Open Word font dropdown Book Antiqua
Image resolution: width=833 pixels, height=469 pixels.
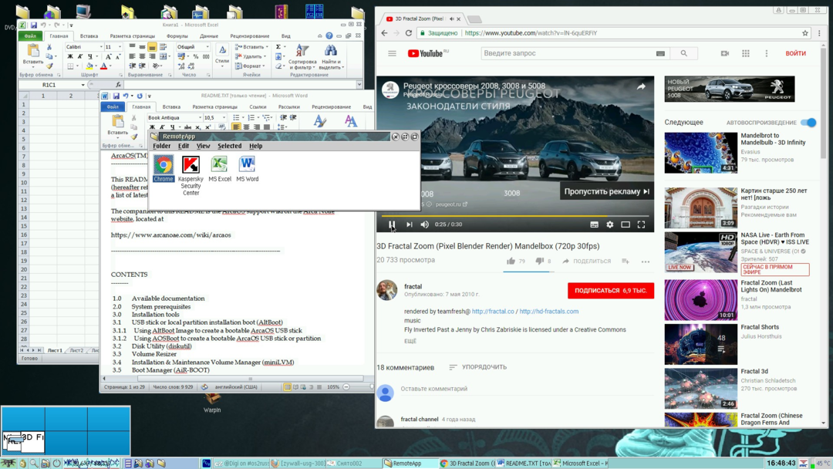[x=200, y=117]
